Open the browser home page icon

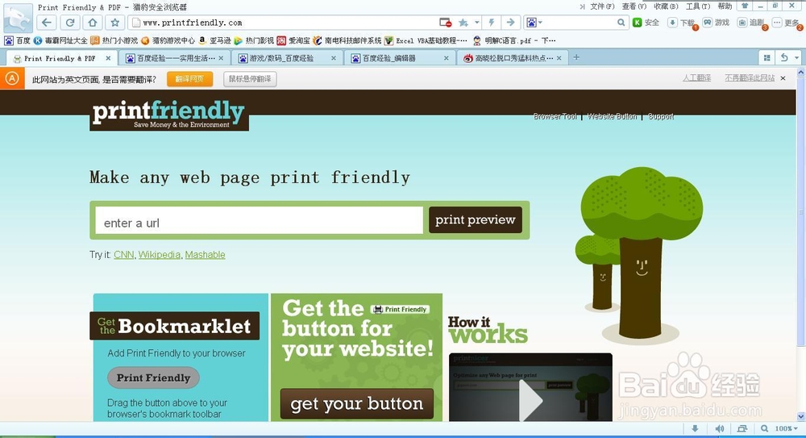tap(93, 23)
